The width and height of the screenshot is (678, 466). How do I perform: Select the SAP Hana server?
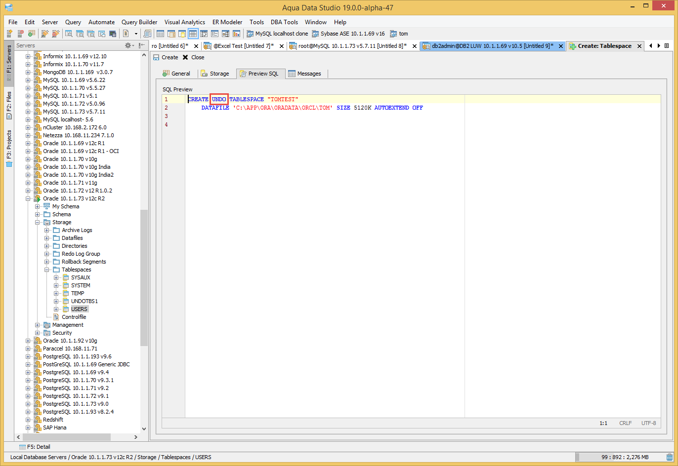[54, 427]
